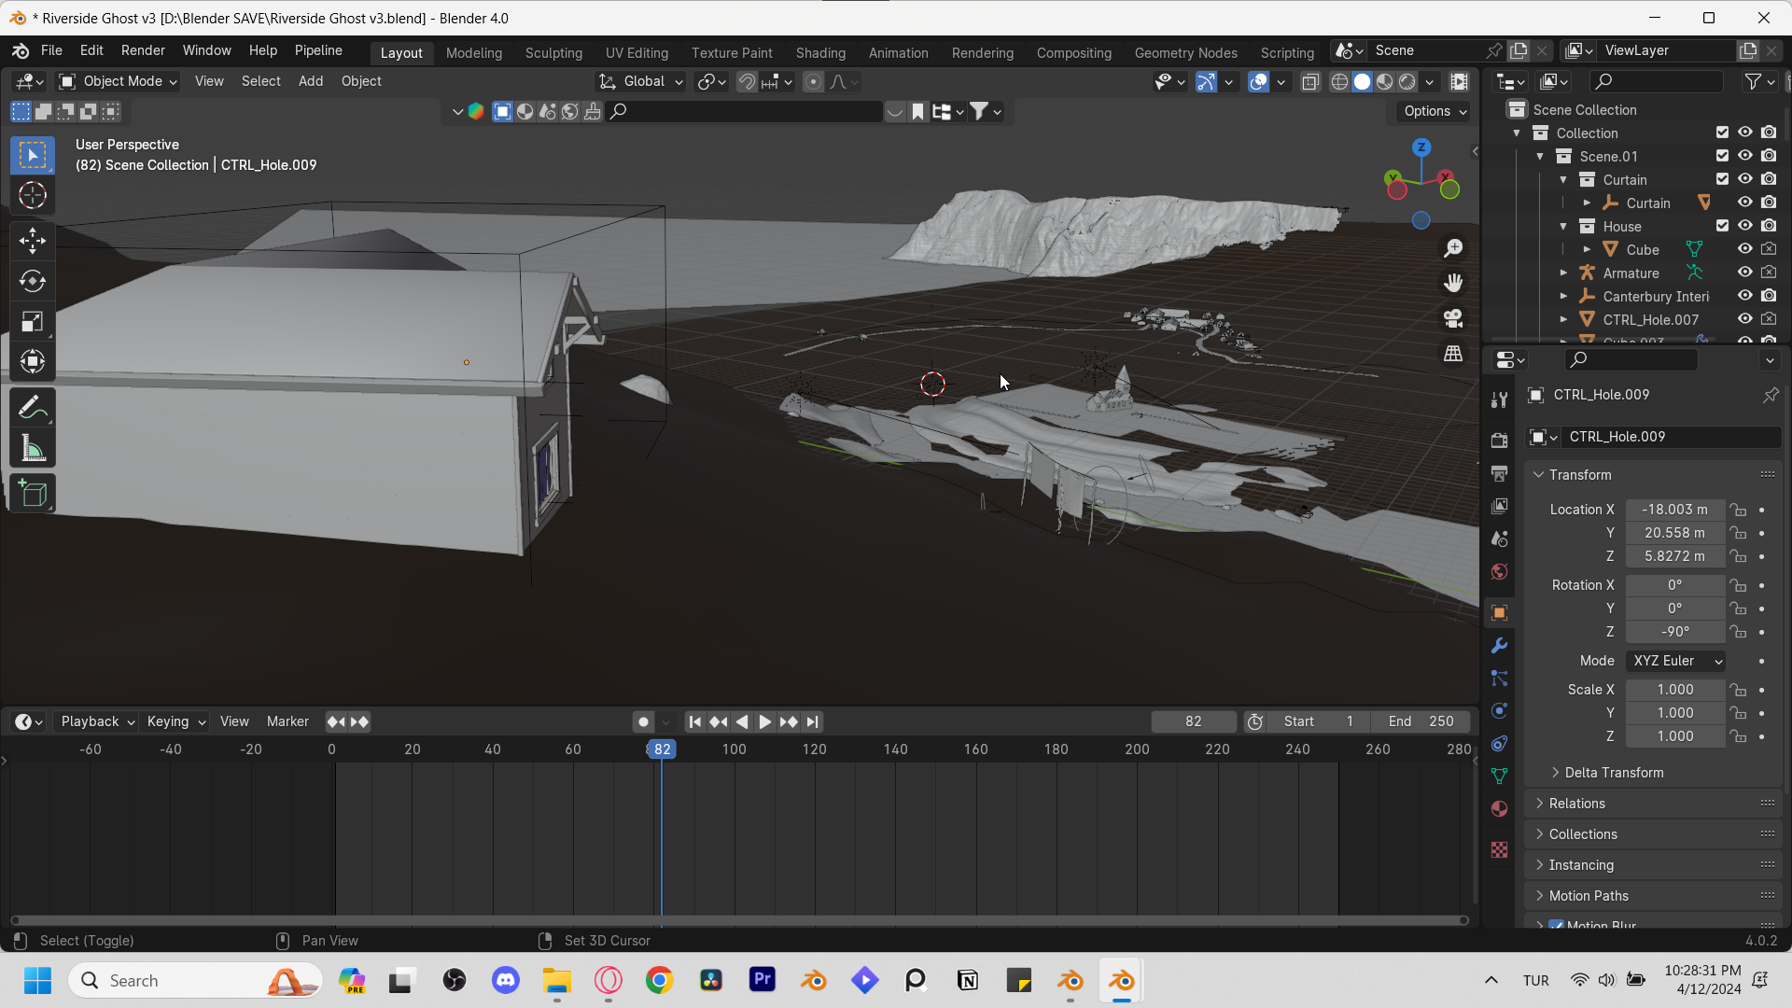Viewport: 1792px width, 1008px height.
Task: Hide the Curtain collection with eye icon
Action: (x=1744, y=179)
